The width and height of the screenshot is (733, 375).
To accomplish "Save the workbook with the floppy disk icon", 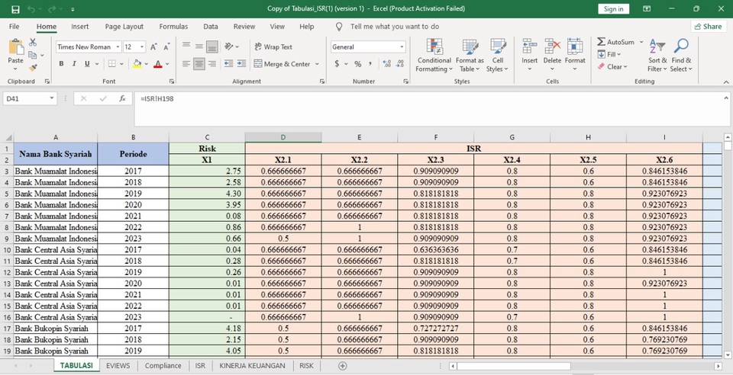I will [15, 9].
